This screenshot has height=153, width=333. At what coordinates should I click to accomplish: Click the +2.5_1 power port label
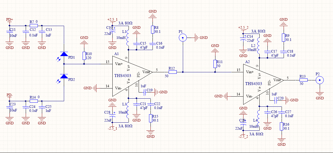coord(112,20)
